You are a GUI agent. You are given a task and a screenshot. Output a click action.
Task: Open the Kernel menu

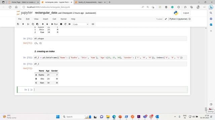[x=63, y=19]
